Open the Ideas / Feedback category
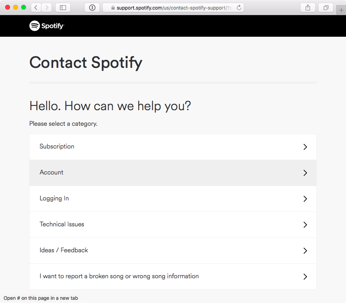The image size is (346, 303). [x=173, y=251]
